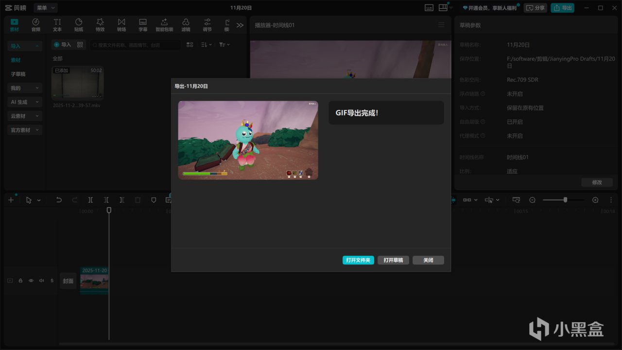Expand the 云素材 sidebar section

[x=25, y=116]
